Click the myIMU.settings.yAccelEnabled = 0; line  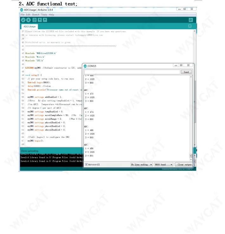46,126
